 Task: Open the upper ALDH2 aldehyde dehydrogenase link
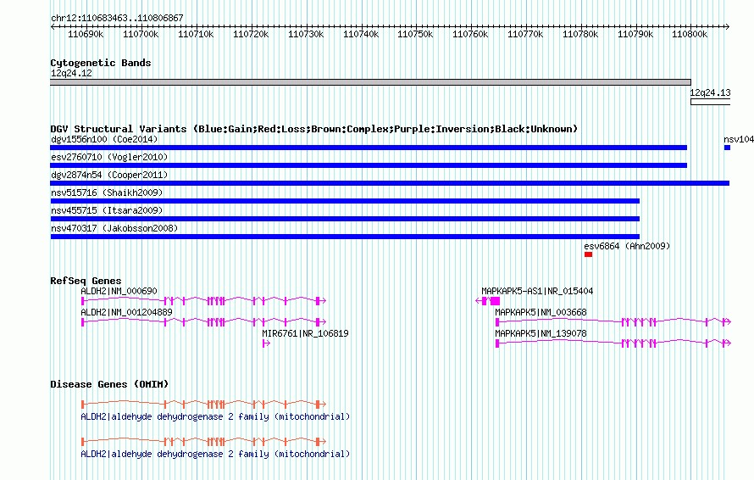coord(215,416)
